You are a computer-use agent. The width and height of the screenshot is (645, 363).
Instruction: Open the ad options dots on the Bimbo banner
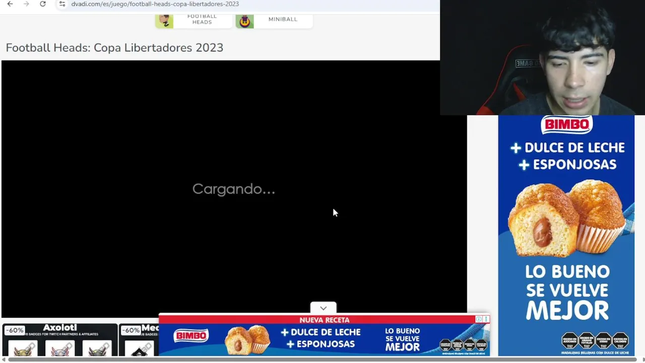point(486,319)
